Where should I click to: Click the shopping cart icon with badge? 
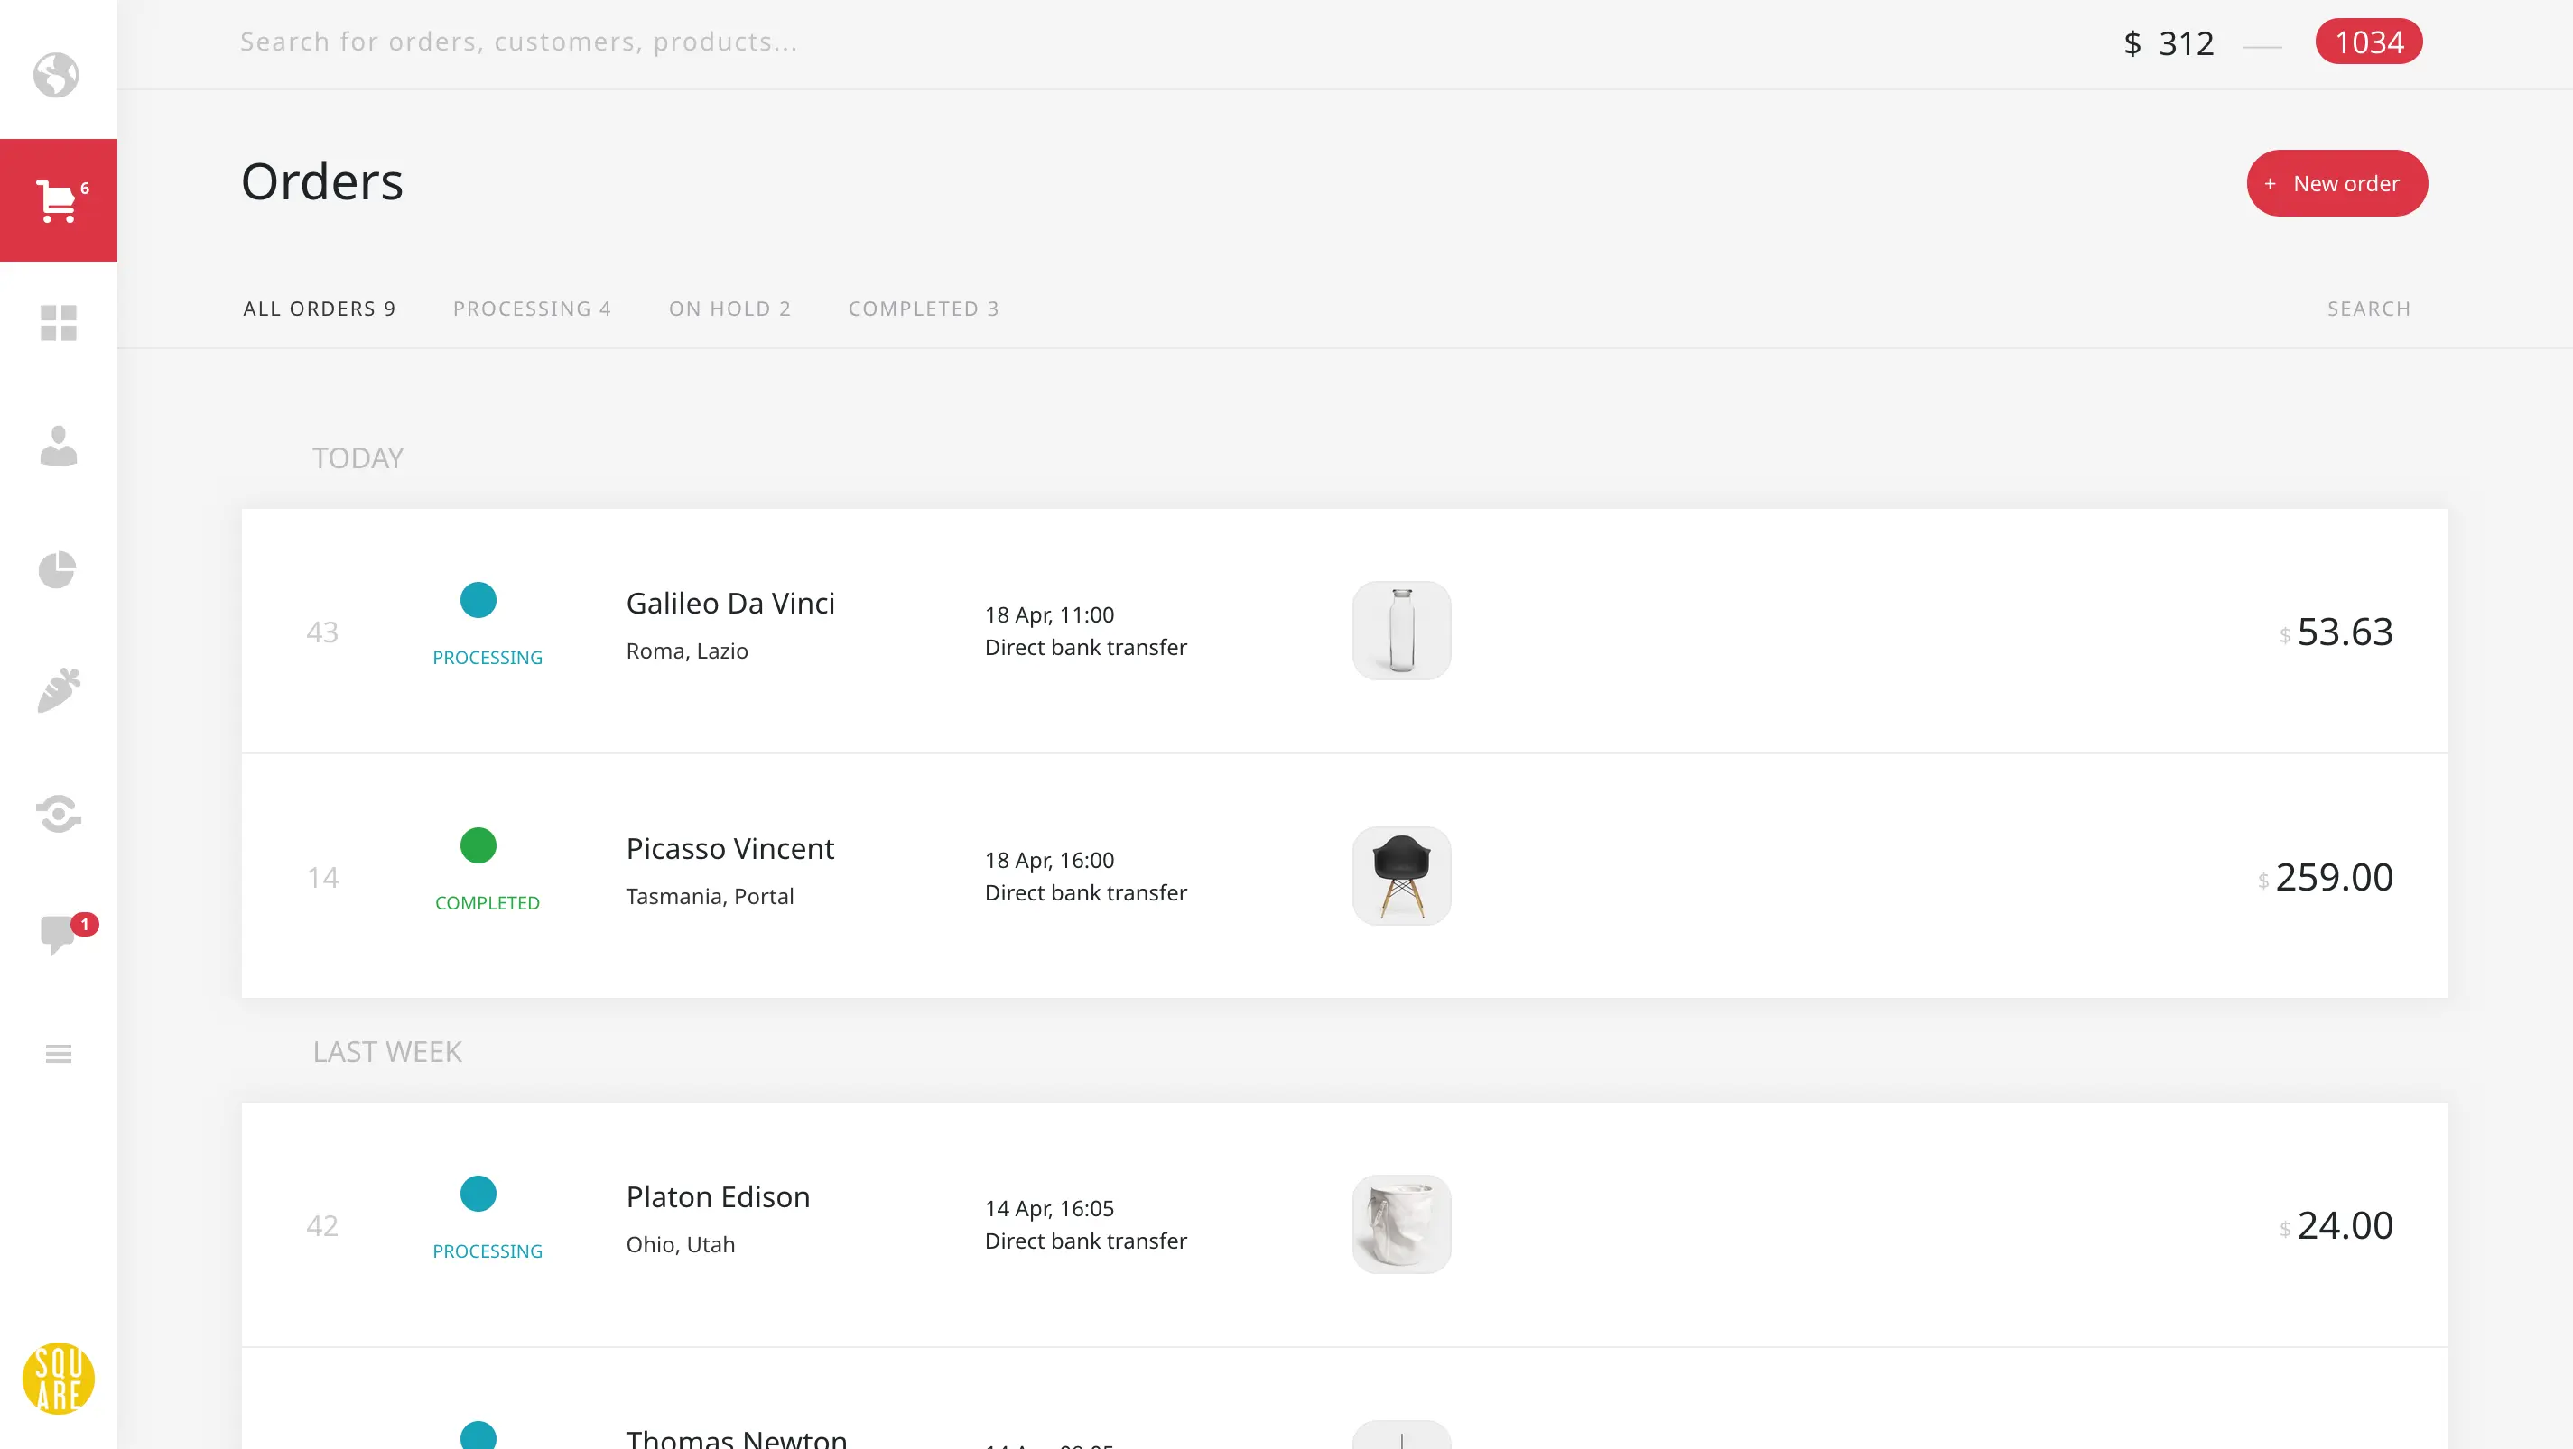point(59,199)
